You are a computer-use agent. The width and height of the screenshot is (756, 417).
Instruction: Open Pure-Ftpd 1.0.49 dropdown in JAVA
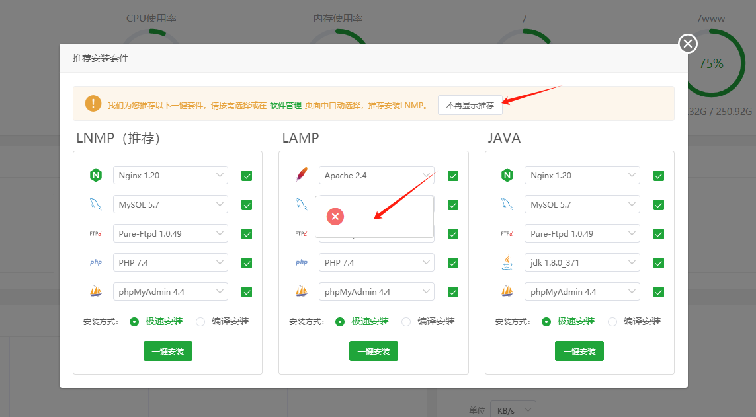(583, 233)
